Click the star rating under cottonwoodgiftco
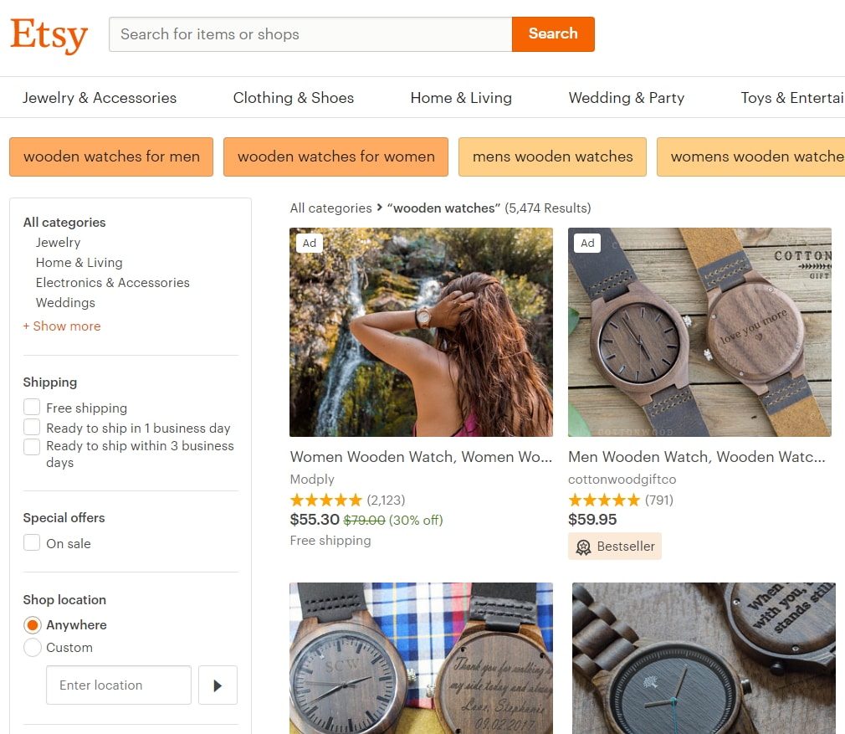Screen dimensions: 845x734 [603, 500]
